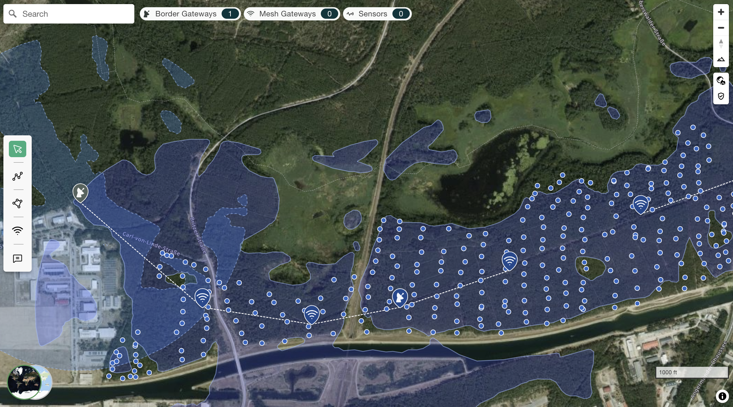
Task: Select the pointer cursor tool
Action: tap(17, 149)
